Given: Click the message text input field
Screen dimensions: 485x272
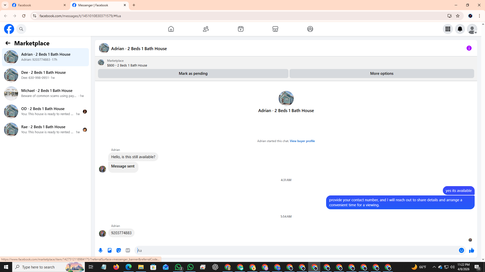Looking at the screenshot, I should 296,250.
